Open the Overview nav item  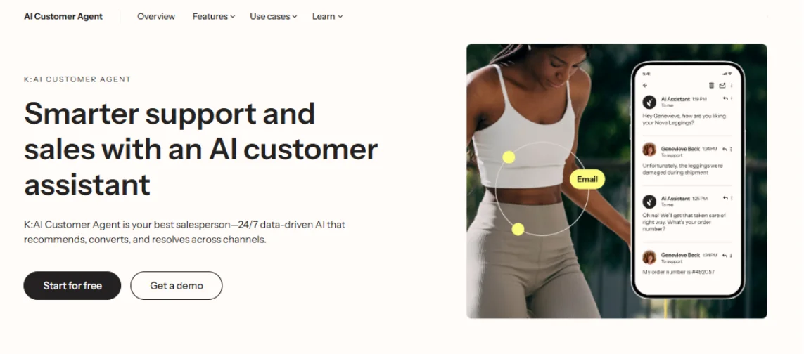pyautogui.click(x=156, y=16)
